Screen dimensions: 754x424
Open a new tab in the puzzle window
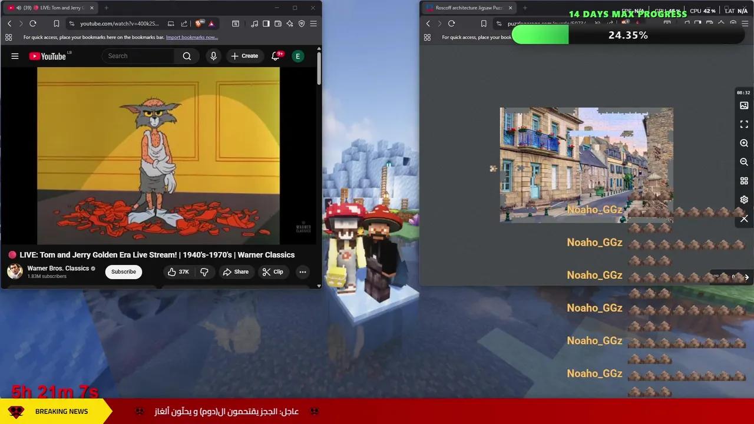525,8
